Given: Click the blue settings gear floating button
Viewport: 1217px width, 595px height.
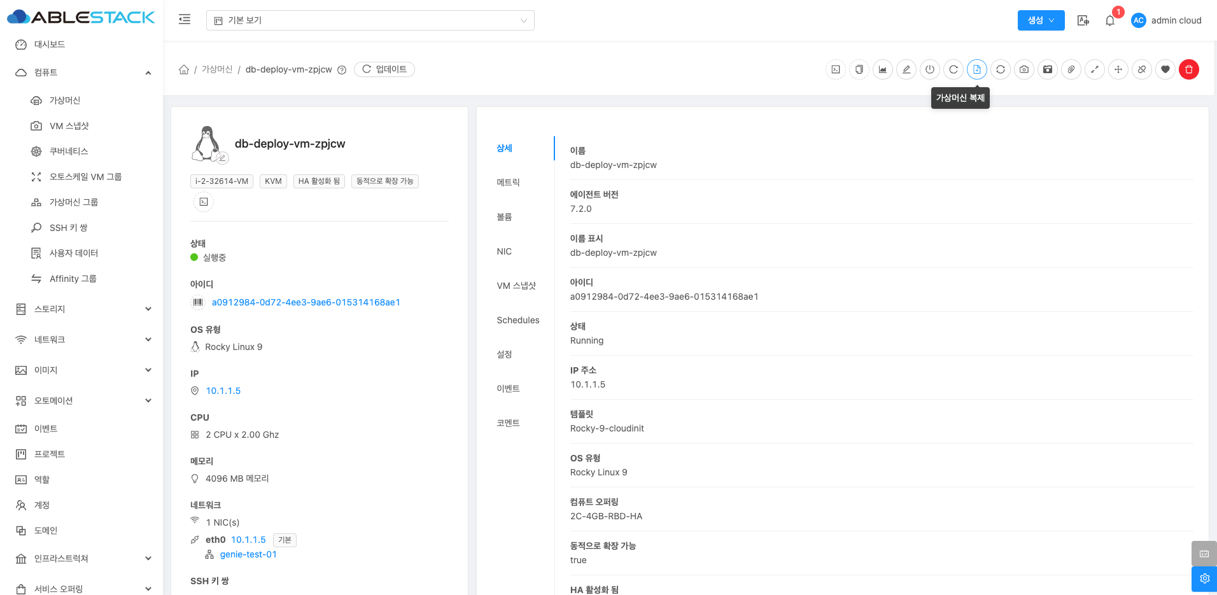Looking at the screenshot, I should coord(1204,578).
